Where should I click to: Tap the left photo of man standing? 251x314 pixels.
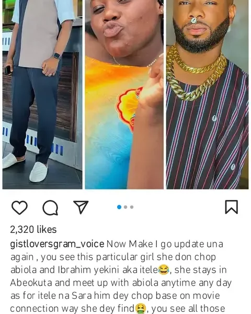(42, 94)
